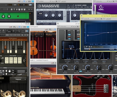Screen dimensions: 117x97
Task: Click the CURVE button on LP-64 Equalizer
Action: (x=112, y=49)
